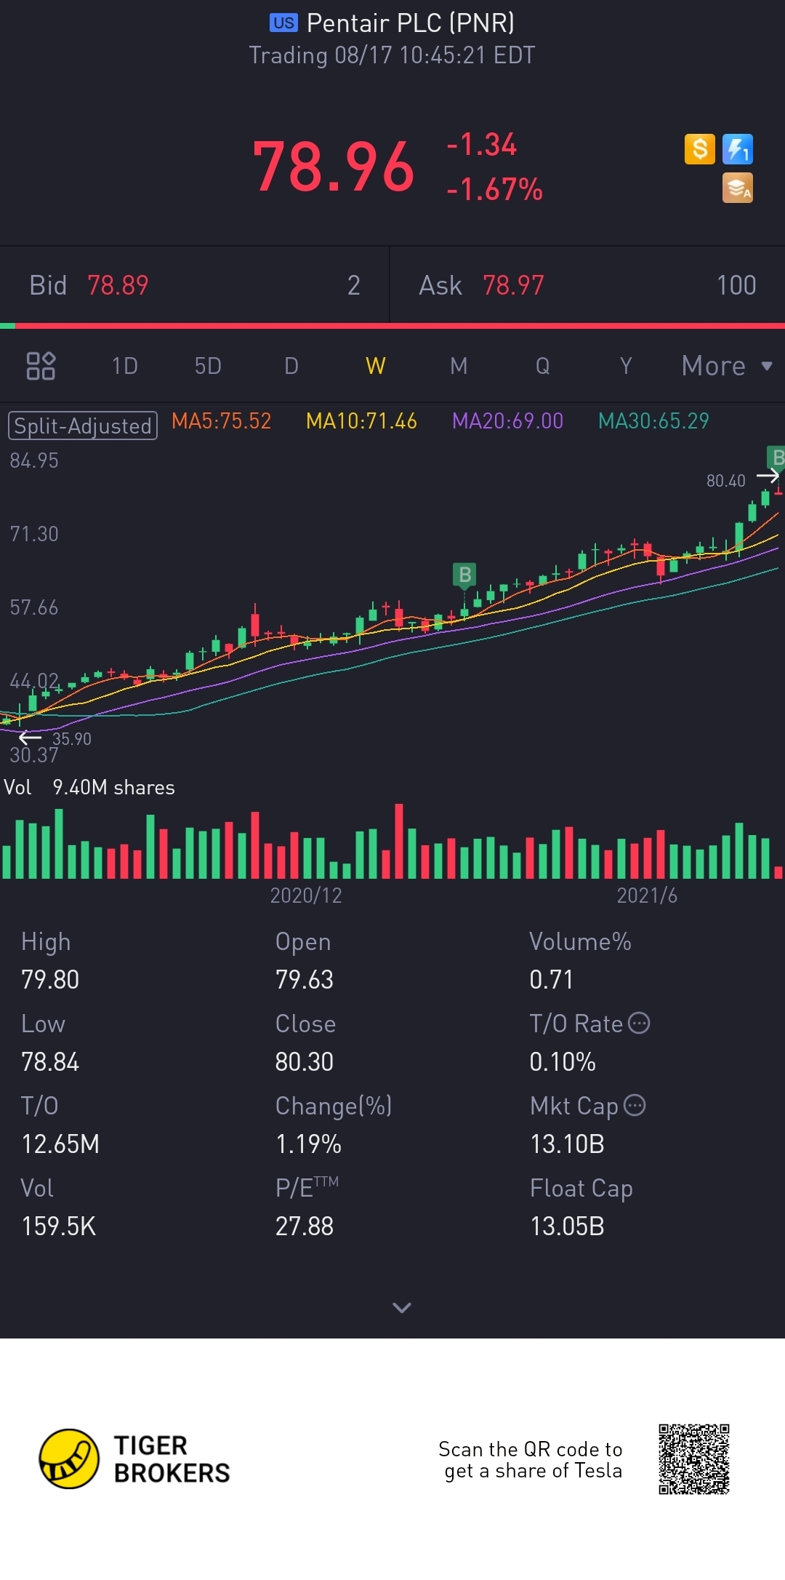Tap the orange dollar sign badge icon
The width and height of the screenshot is (785, 1580).
pos(700,149)
